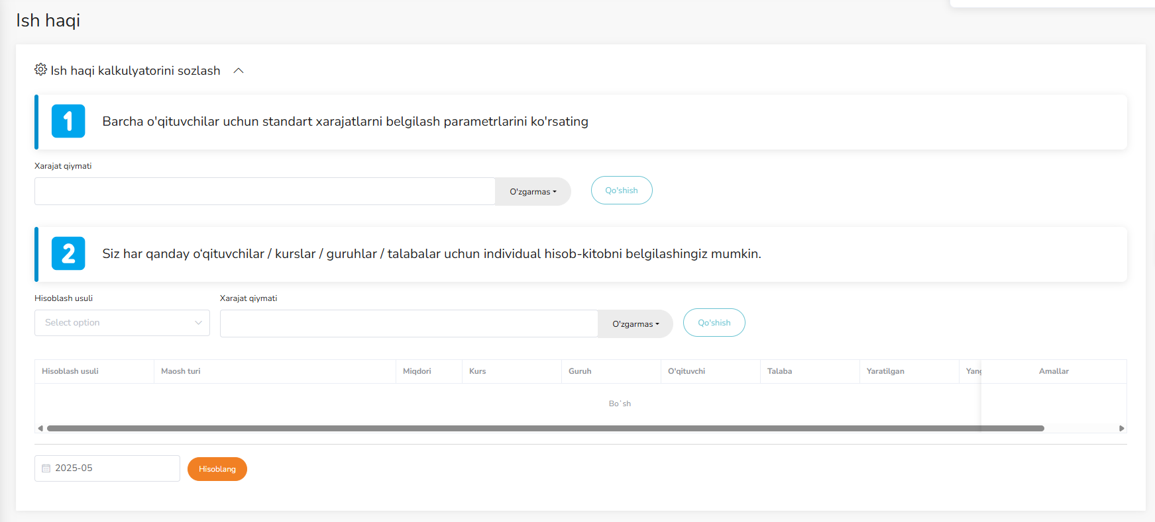Screen dimensions: 1155x522
Task: Open the Hisoblash usuli select option dropdown
Action: pos(122,323)
